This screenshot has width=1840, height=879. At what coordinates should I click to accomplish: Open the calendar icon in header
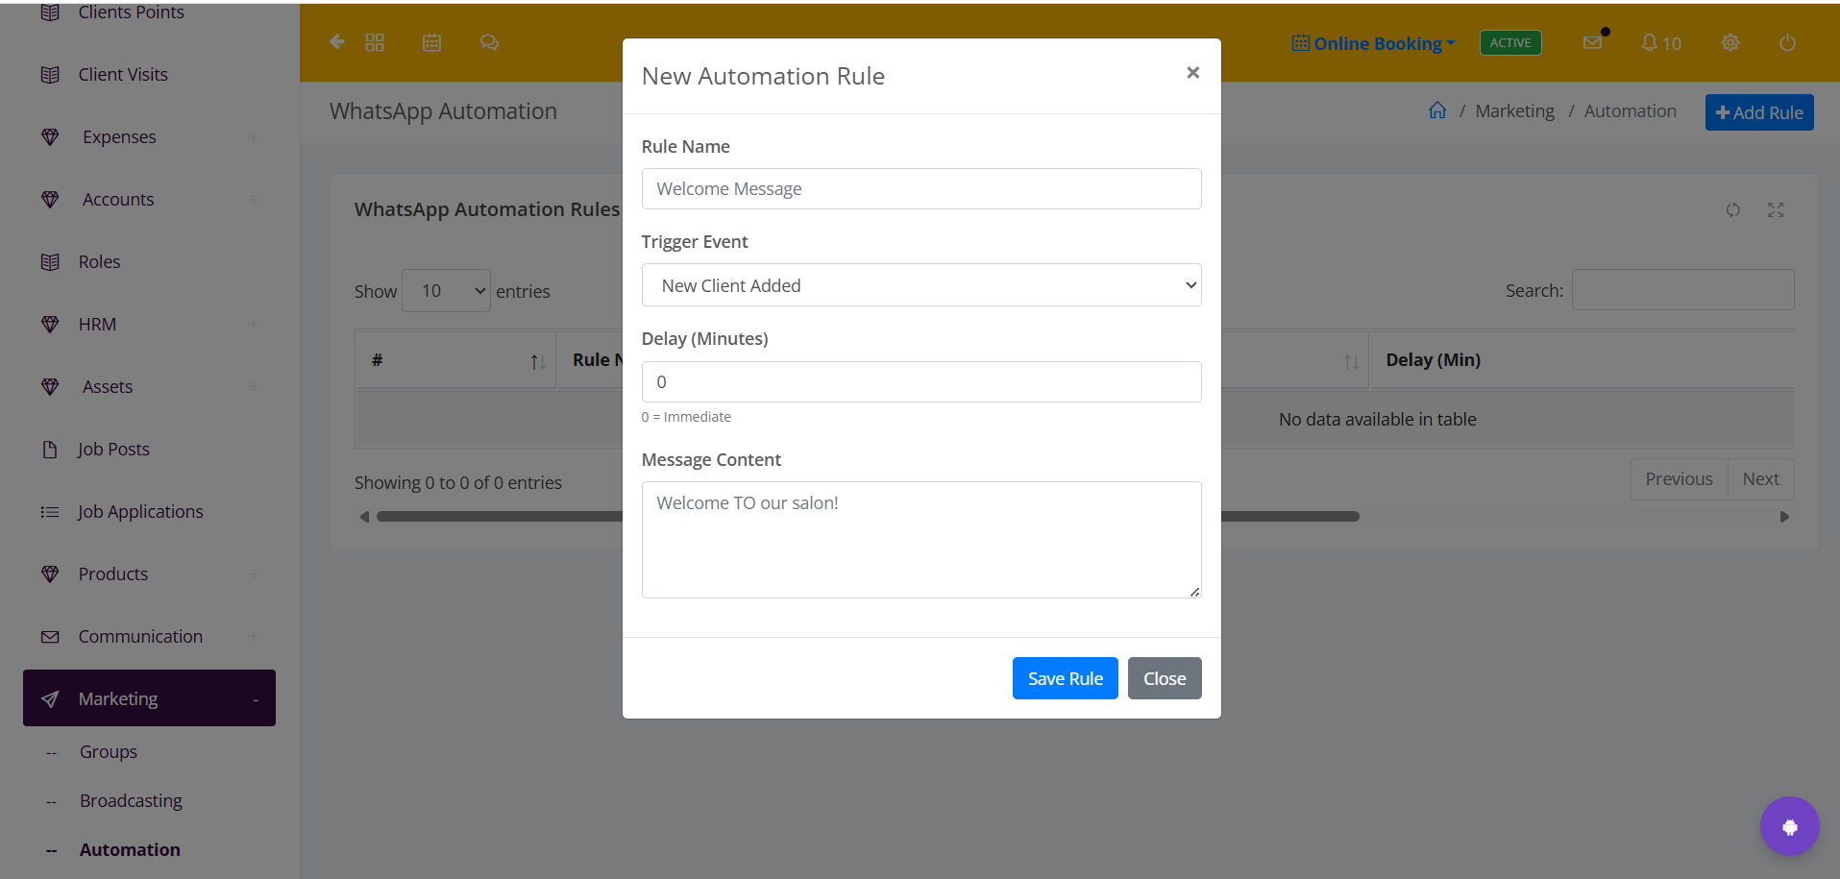pyautogui.click(x=432, y=42)
